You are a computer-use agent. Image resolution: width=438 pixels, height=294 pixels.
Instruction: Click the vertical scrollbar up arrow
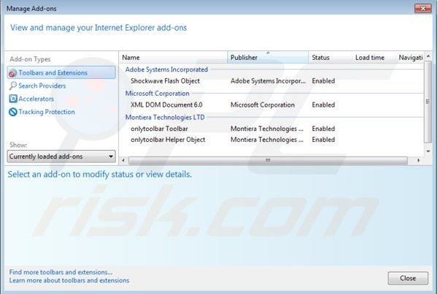428,56
